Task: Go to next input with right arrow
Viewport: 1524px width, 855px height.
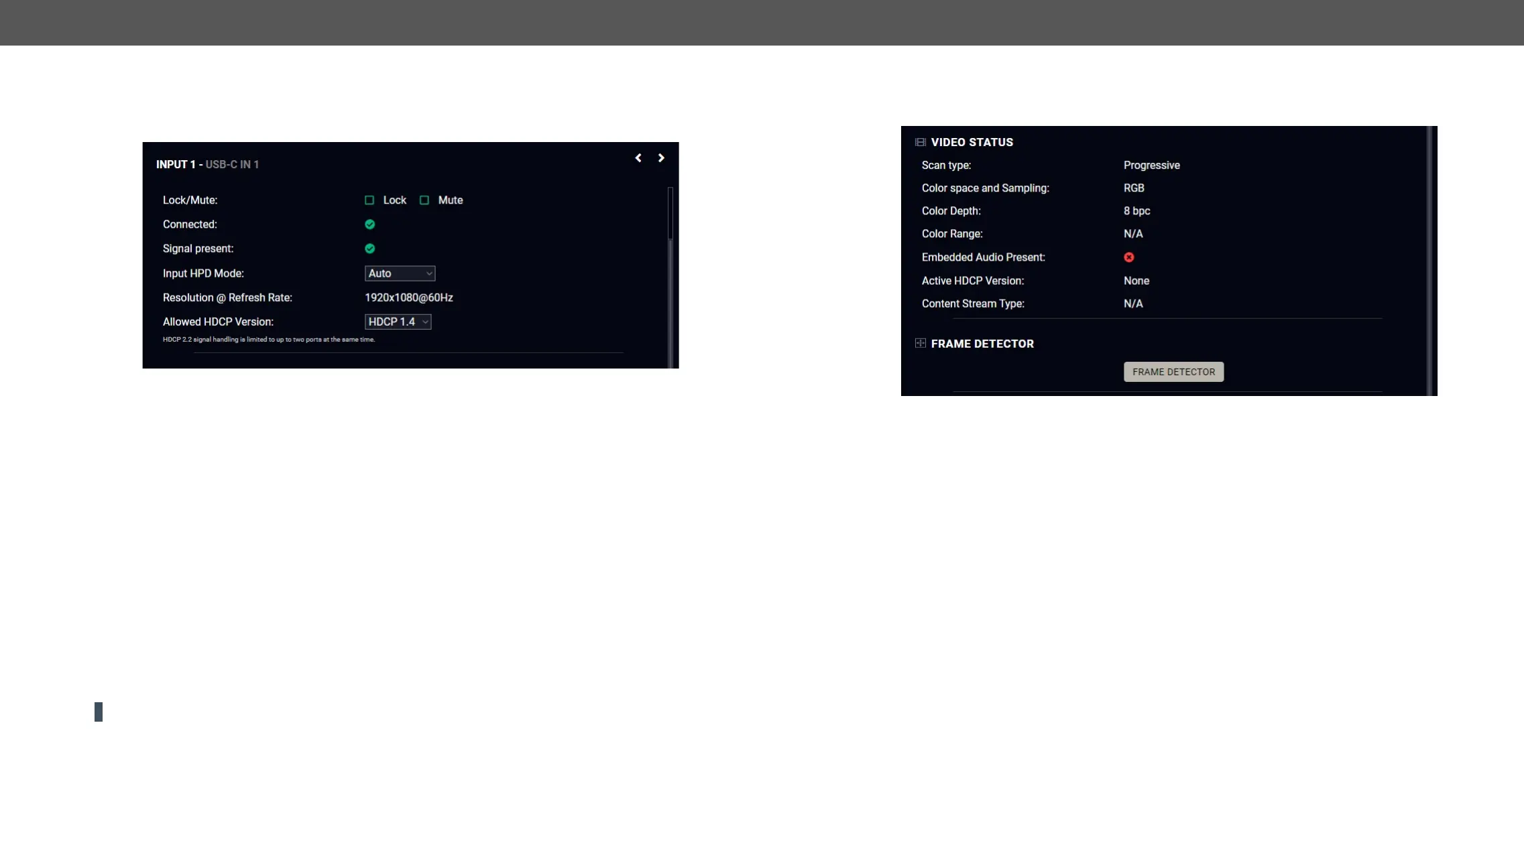Action: tap(661, 158)
